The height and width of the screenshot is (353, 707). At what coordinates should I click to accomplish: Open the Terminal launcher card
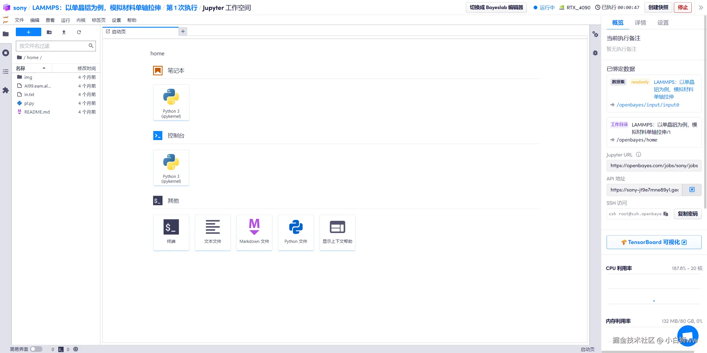[x=171, y=232]
